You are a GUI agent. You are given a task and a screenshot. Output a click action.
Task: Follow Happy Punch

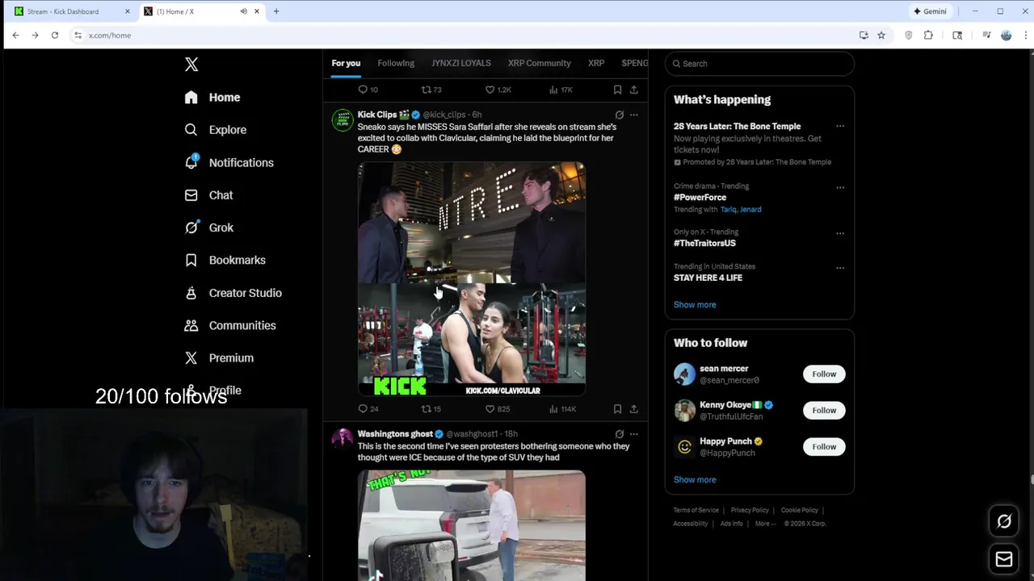824,447
